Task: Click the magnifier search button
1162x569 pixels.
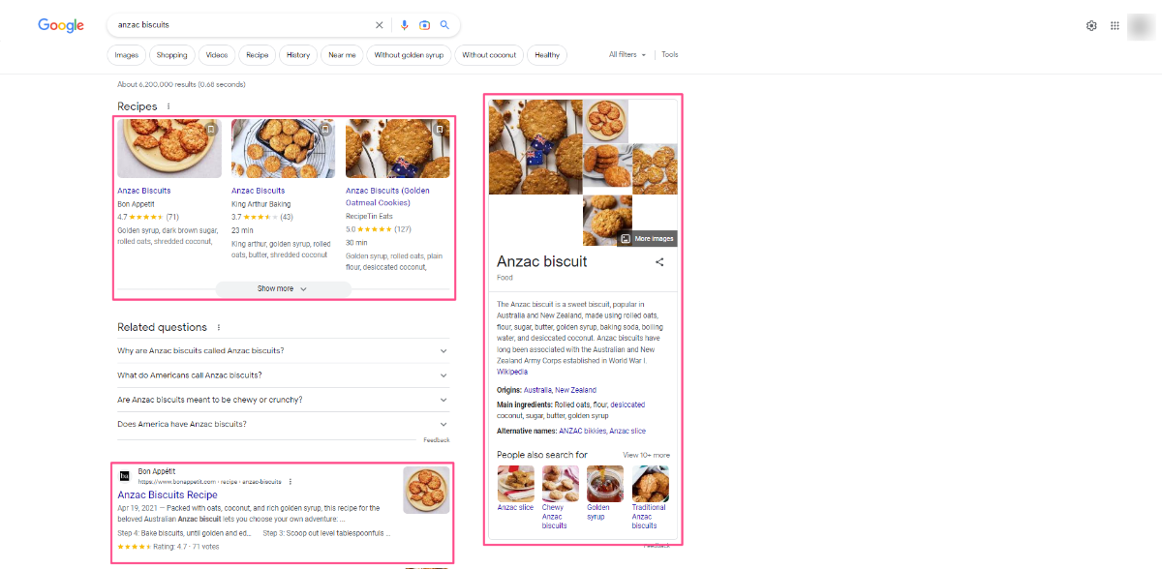Action: tap(444, 25)
